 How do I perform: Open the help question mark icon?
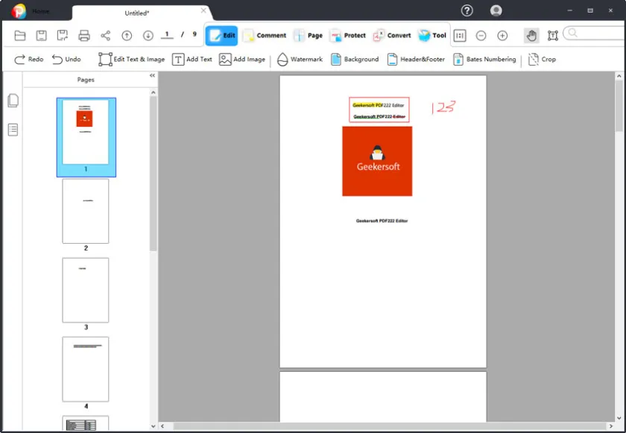[x=467, y=10]
